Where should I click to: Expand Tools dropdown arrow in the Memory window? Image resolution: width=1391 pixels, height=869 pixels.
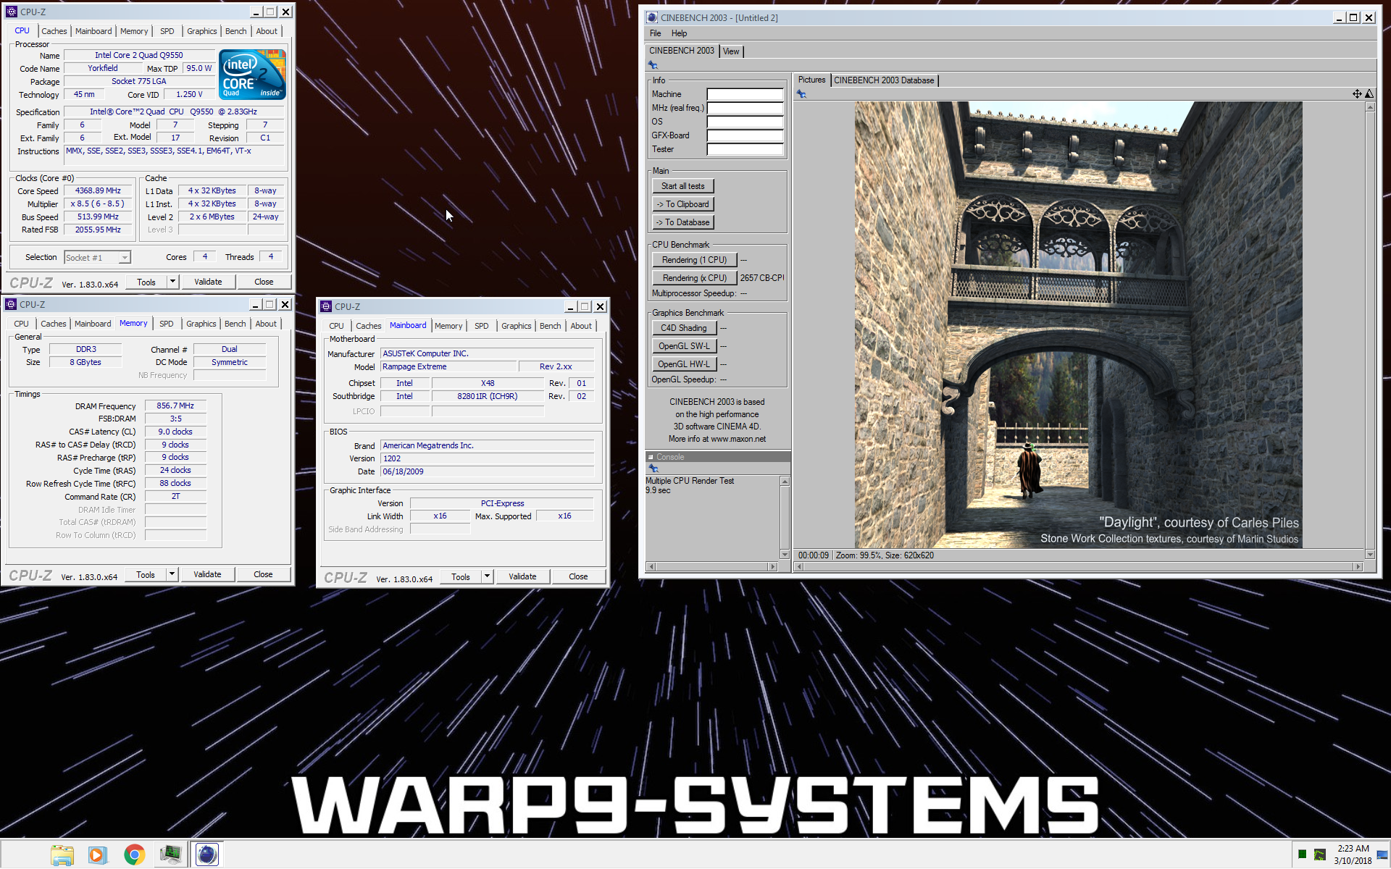point(172,574)
